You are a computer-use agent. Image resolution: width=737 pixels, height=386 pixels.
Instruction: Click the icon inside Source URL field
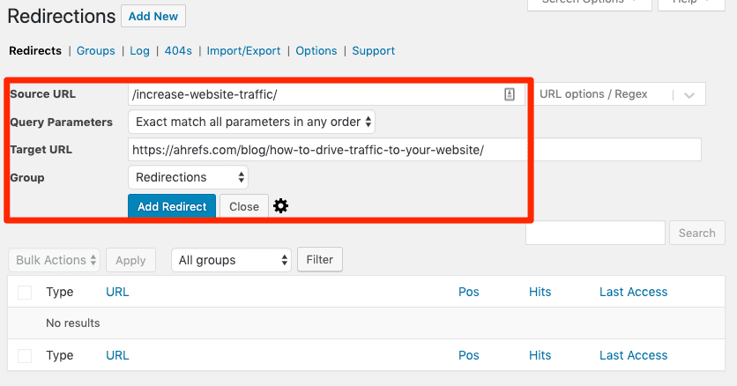click(510, 94)
